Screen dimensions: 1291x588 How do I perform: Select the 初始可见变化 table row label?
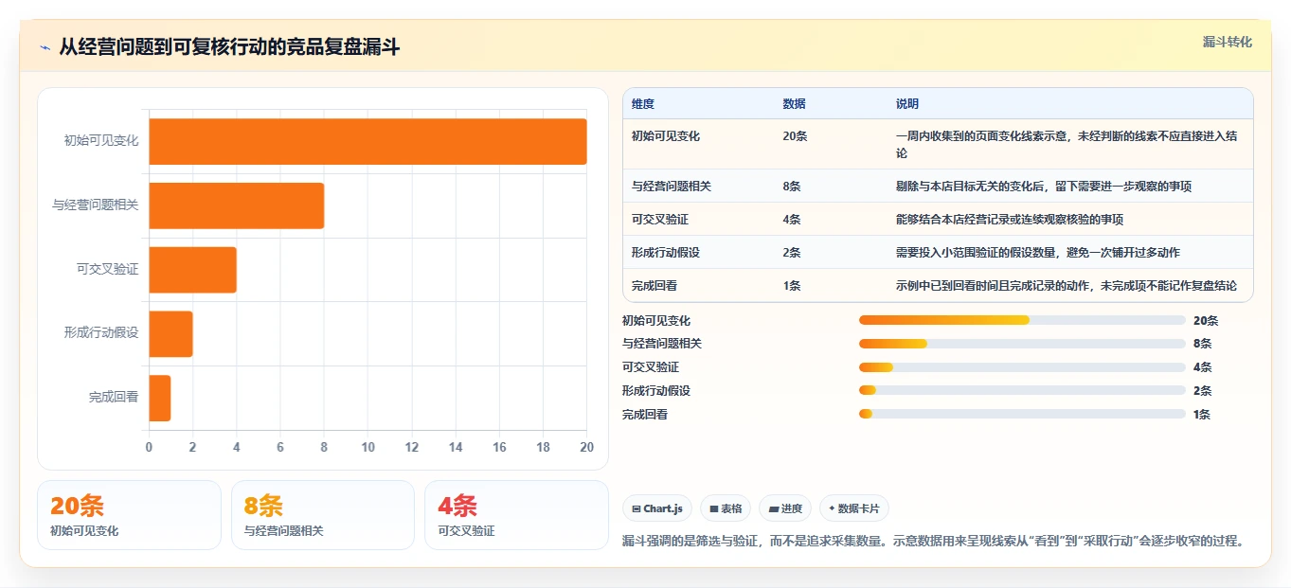click(666, 136)
